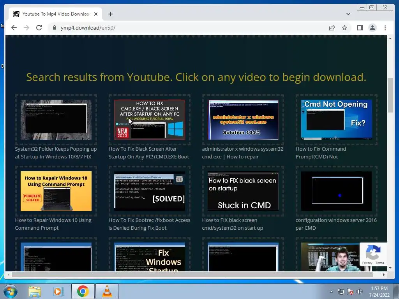Select the Fix Windows Startup thumbnail

coord(150,257)
